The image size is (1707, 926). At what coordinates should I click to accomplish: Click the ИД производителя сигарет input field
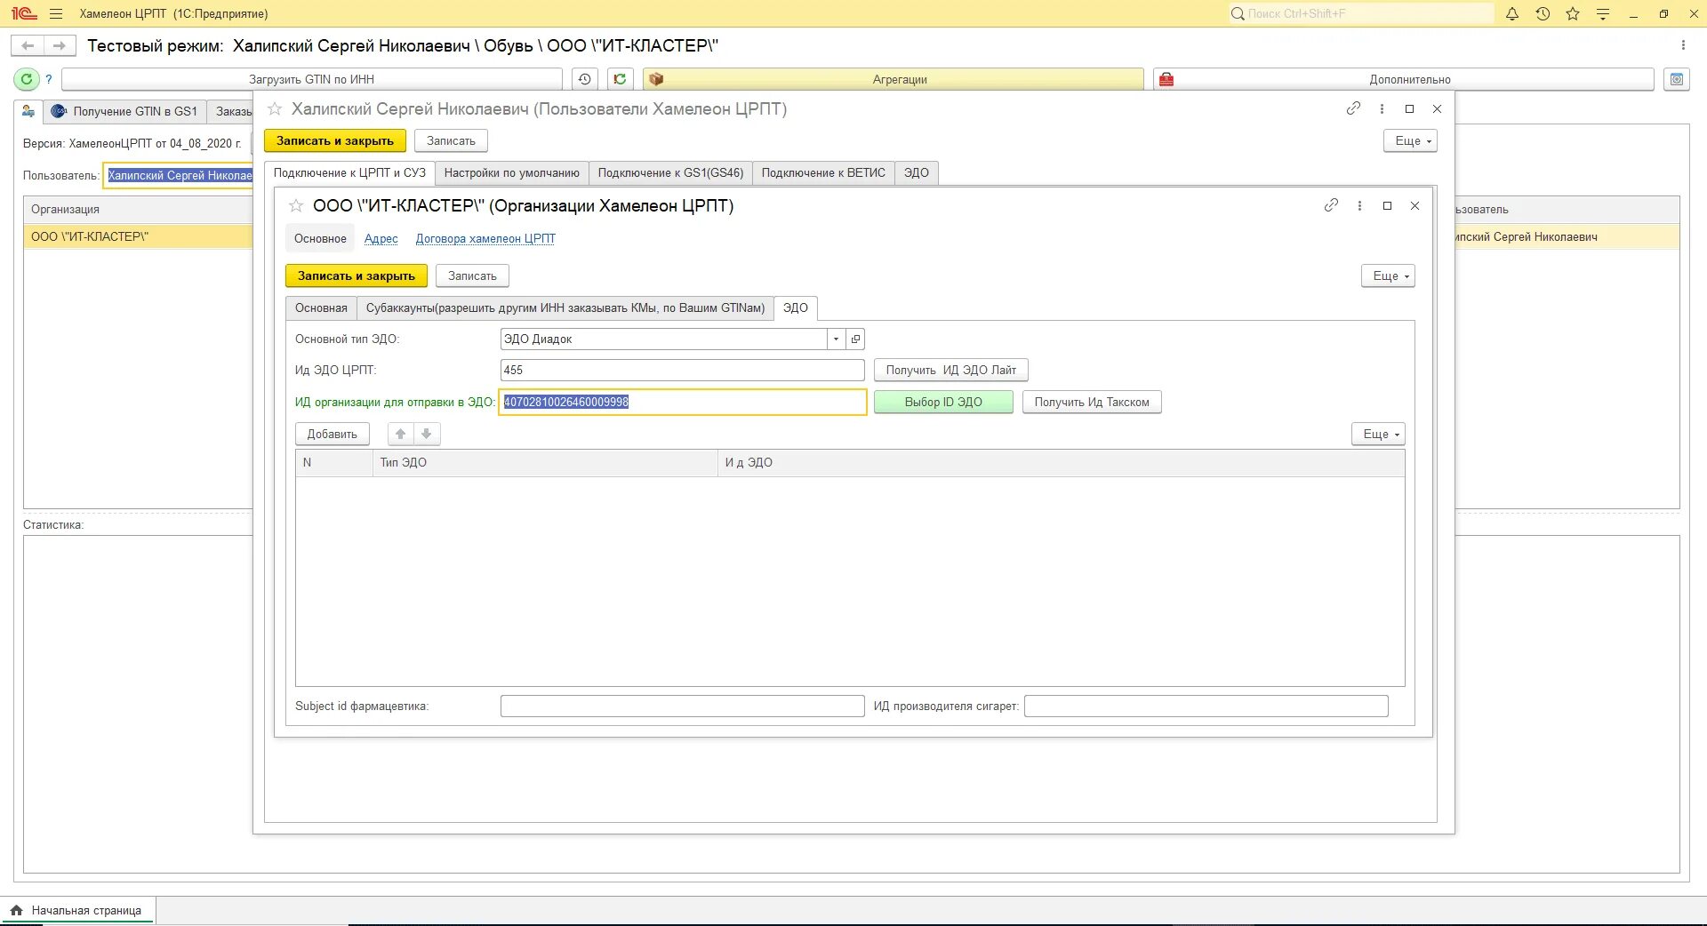[1206, 706]
